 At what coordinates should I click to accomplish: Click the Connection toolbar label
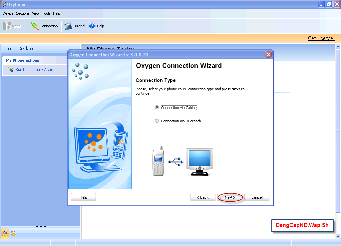click(x=49, y=26)
